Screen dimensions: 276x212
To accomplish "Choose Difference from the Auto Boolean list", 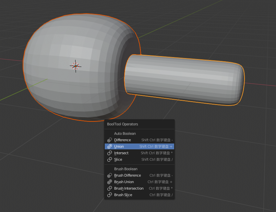I will 123,140.
